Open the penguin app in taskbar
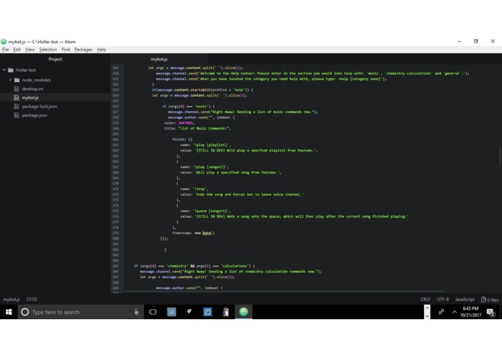This screenshot has height=356, width=502. pyautogui.click(x=225, y=312)
